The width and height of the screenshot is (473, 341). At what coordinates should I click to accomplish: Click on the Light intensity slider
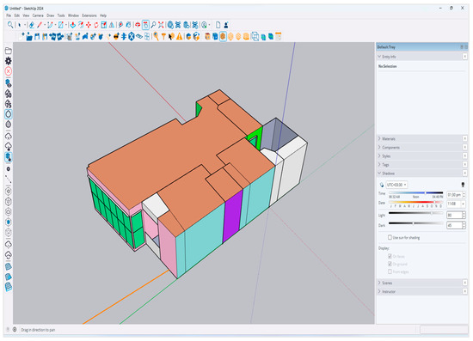click(x=415, y=213)
